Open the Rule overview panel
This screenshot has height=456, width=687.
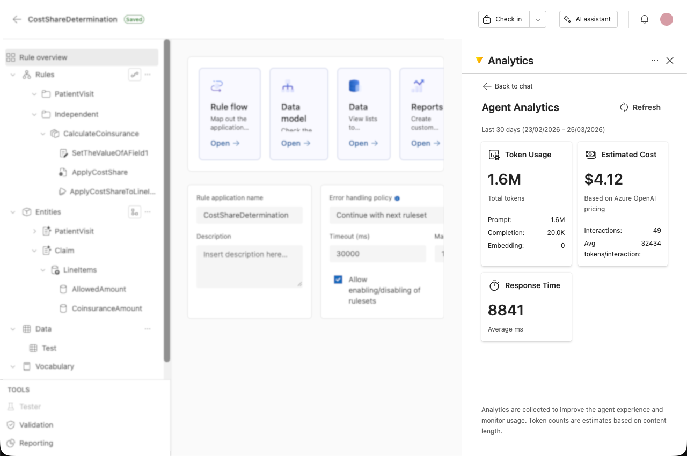(x=43, y=57)
